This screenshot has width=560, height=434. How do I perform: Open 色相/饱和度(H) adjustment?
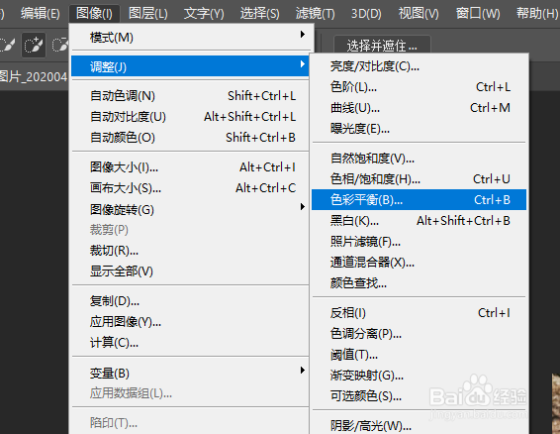point(419,179)
